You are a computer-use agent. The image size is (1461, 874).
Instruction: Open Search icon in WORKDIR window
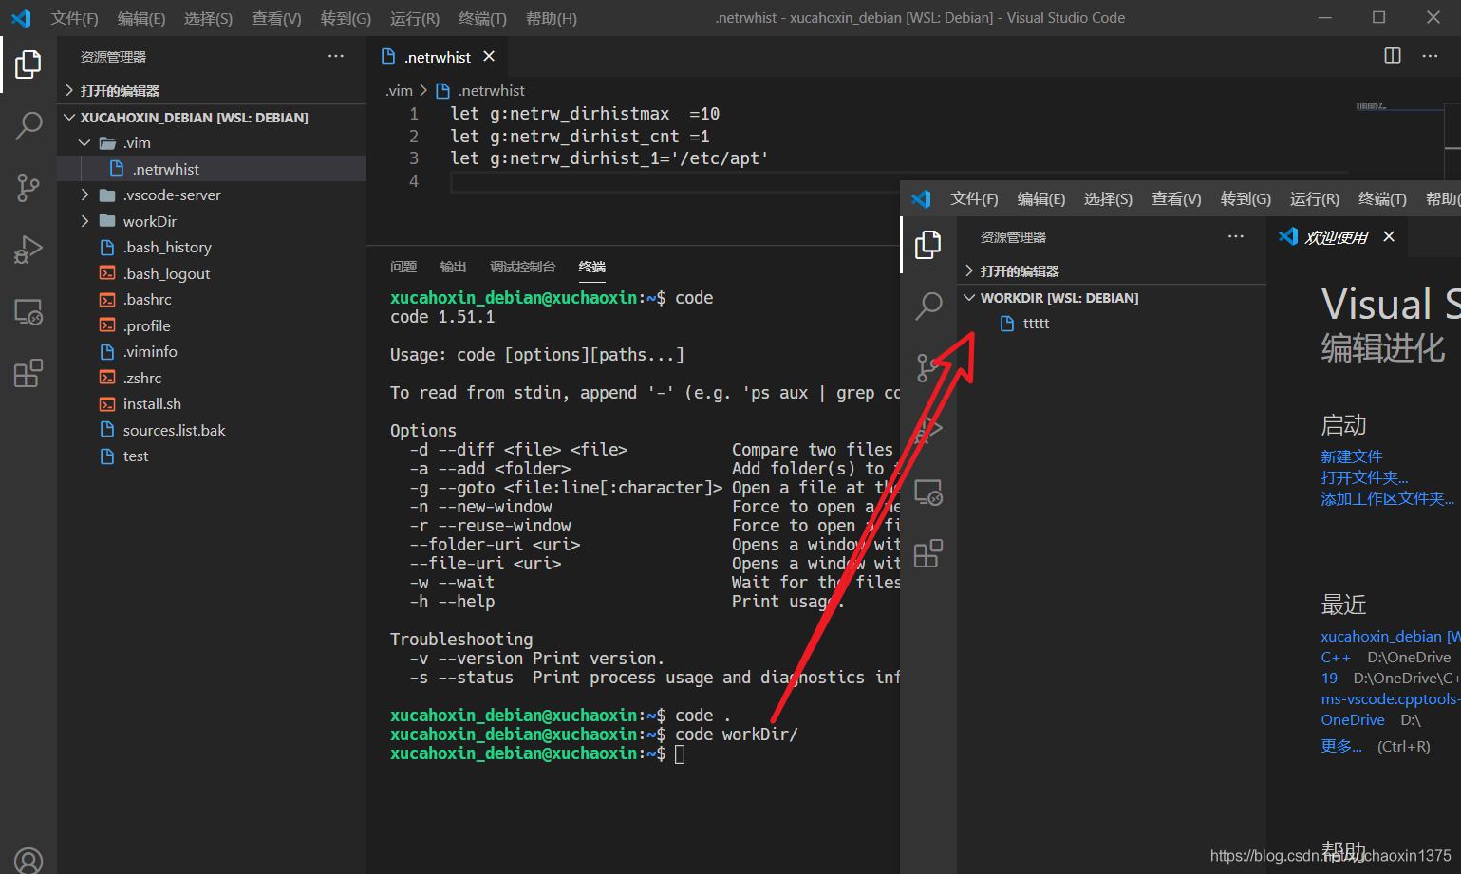tap(927, 306)
